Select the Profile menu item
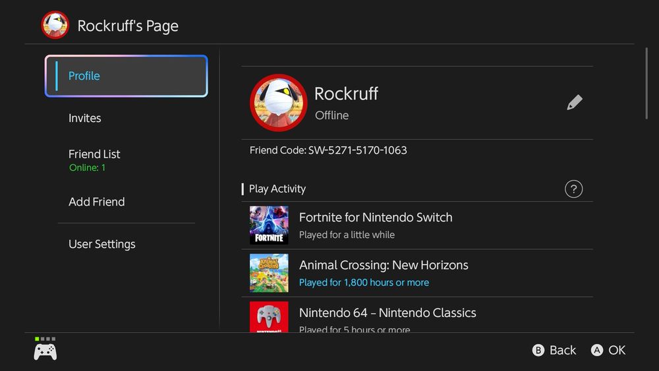 (126, 76)
